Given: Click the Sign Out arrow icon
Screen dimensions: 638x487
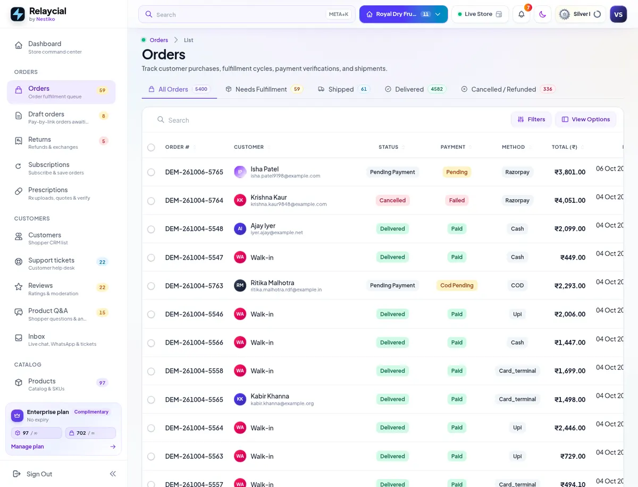Looking at the screenshot, I should point(16,474).
